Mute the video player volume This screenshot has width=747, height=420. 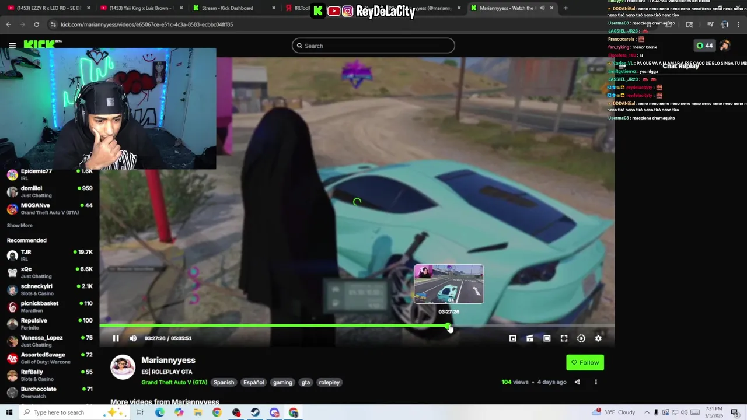coord(133,338)
